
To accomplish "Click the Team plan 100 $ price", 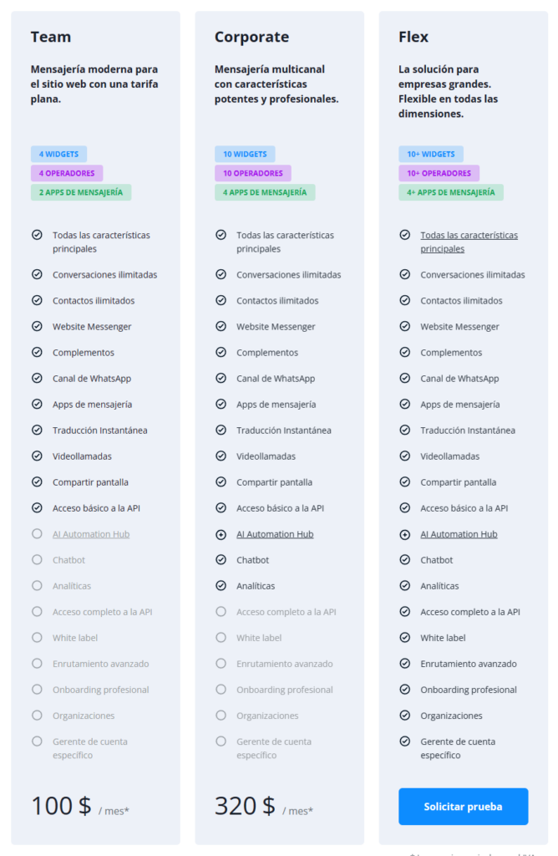I will coord(61,806).
